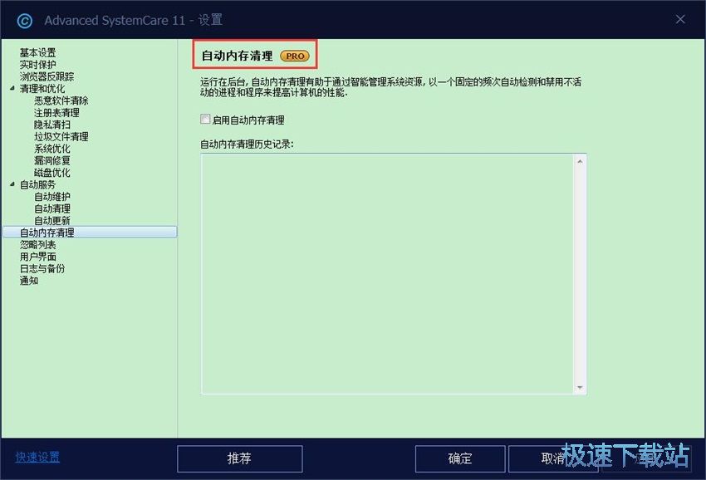Screen dimensions: 706x480
Task: Open 隐私清扫 settings
Action: (52, 125)
